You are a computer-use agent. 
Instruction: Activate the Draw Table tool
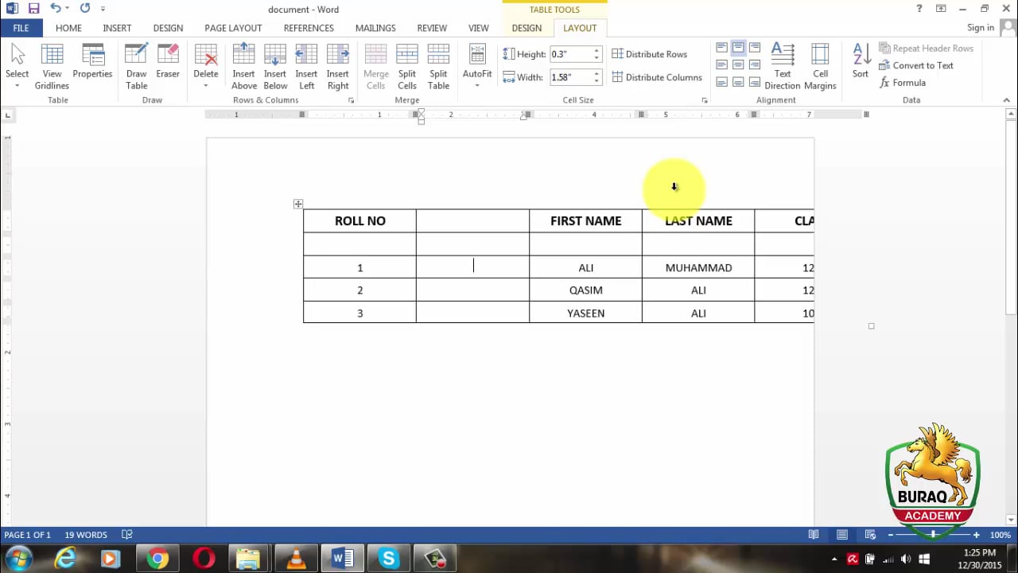tap(136, 65)
